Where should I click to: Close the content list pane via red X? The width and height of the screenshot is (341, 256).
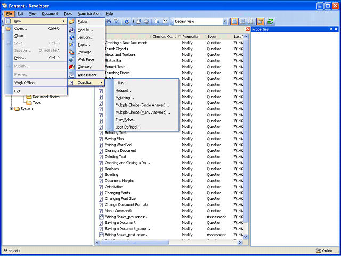pos(247,29)
